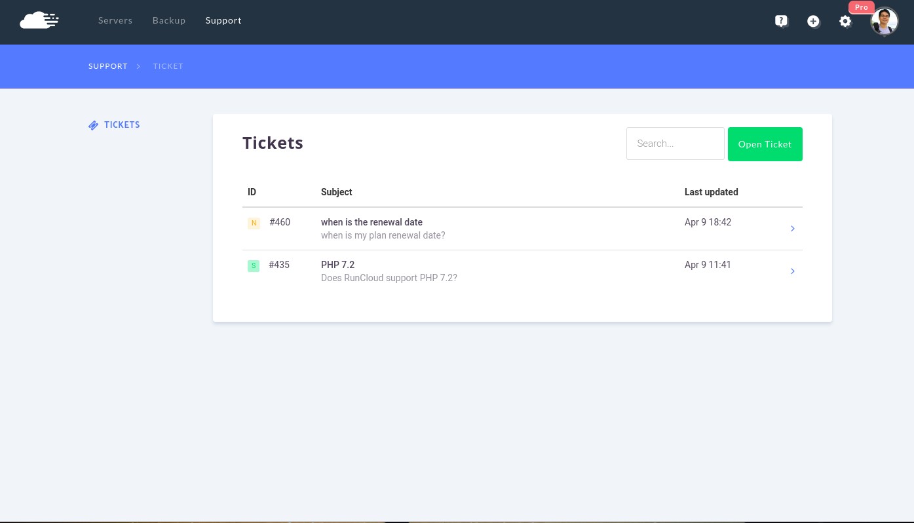Expand ticket #435 via its right chevron

pos(793,271)
